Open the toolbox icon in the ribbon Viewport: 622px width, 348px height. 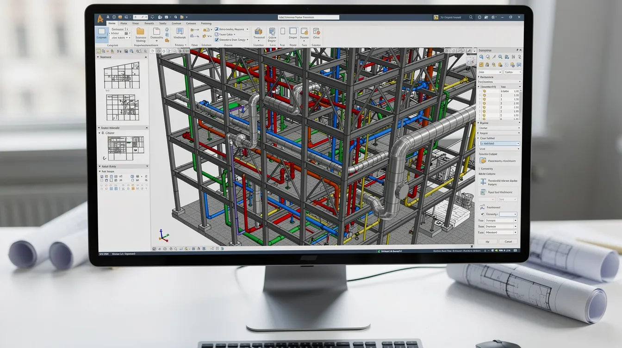pyautogui.click(x=258, y=31)
